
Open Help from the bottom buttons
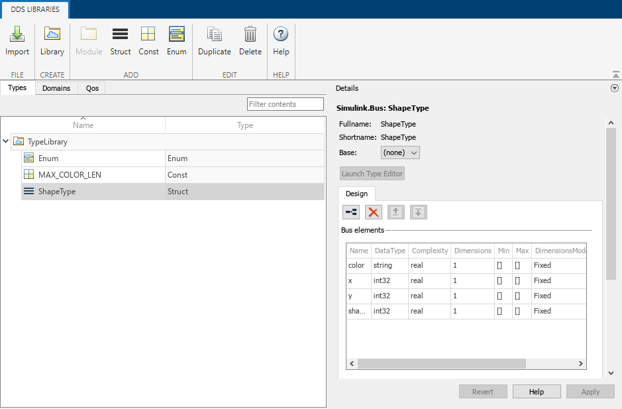[537, 391]
